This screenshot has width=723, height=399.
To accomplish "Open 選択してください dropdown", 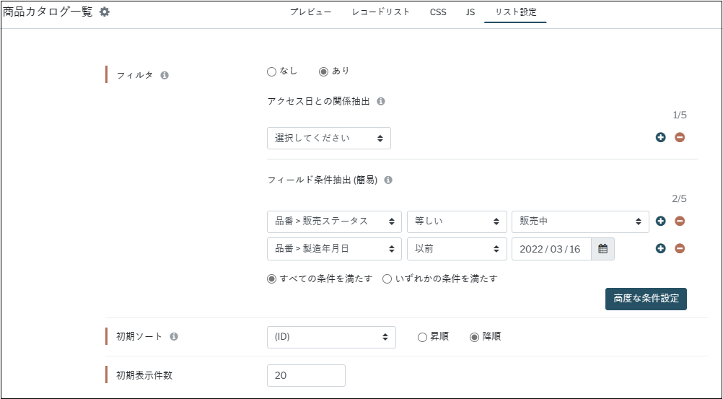I will point(329,138).
